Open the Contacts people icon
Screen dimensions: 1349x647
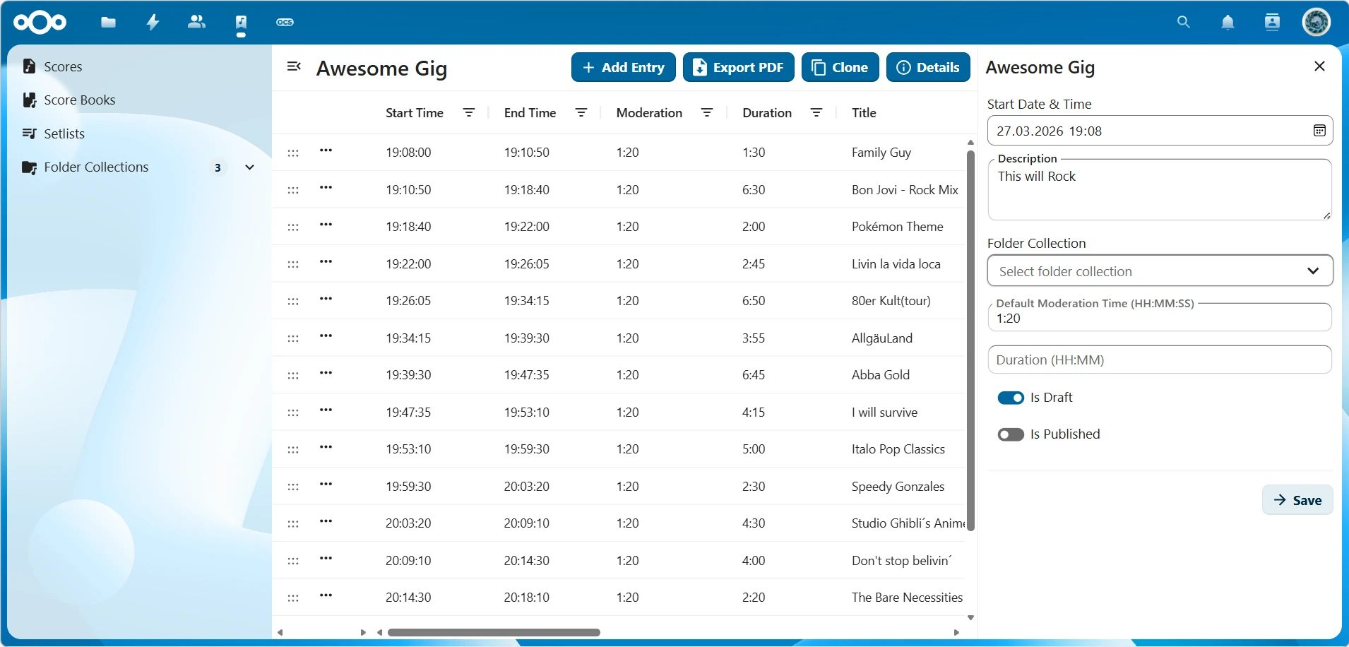pos(196,22)
